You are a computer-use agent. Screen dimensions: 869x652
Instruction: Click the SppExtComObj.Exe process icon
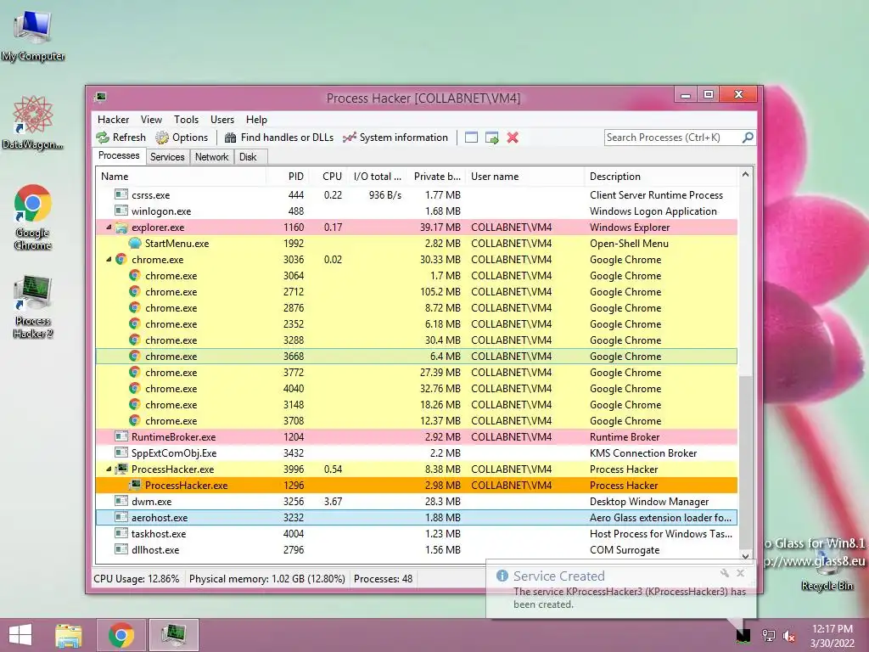[121, 452]
